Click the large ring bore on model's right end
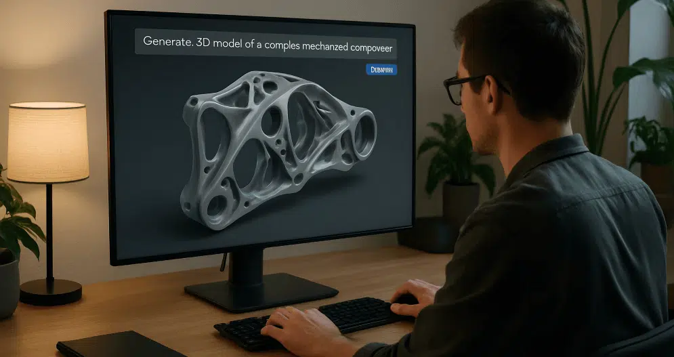 click(x=364, y=134)
